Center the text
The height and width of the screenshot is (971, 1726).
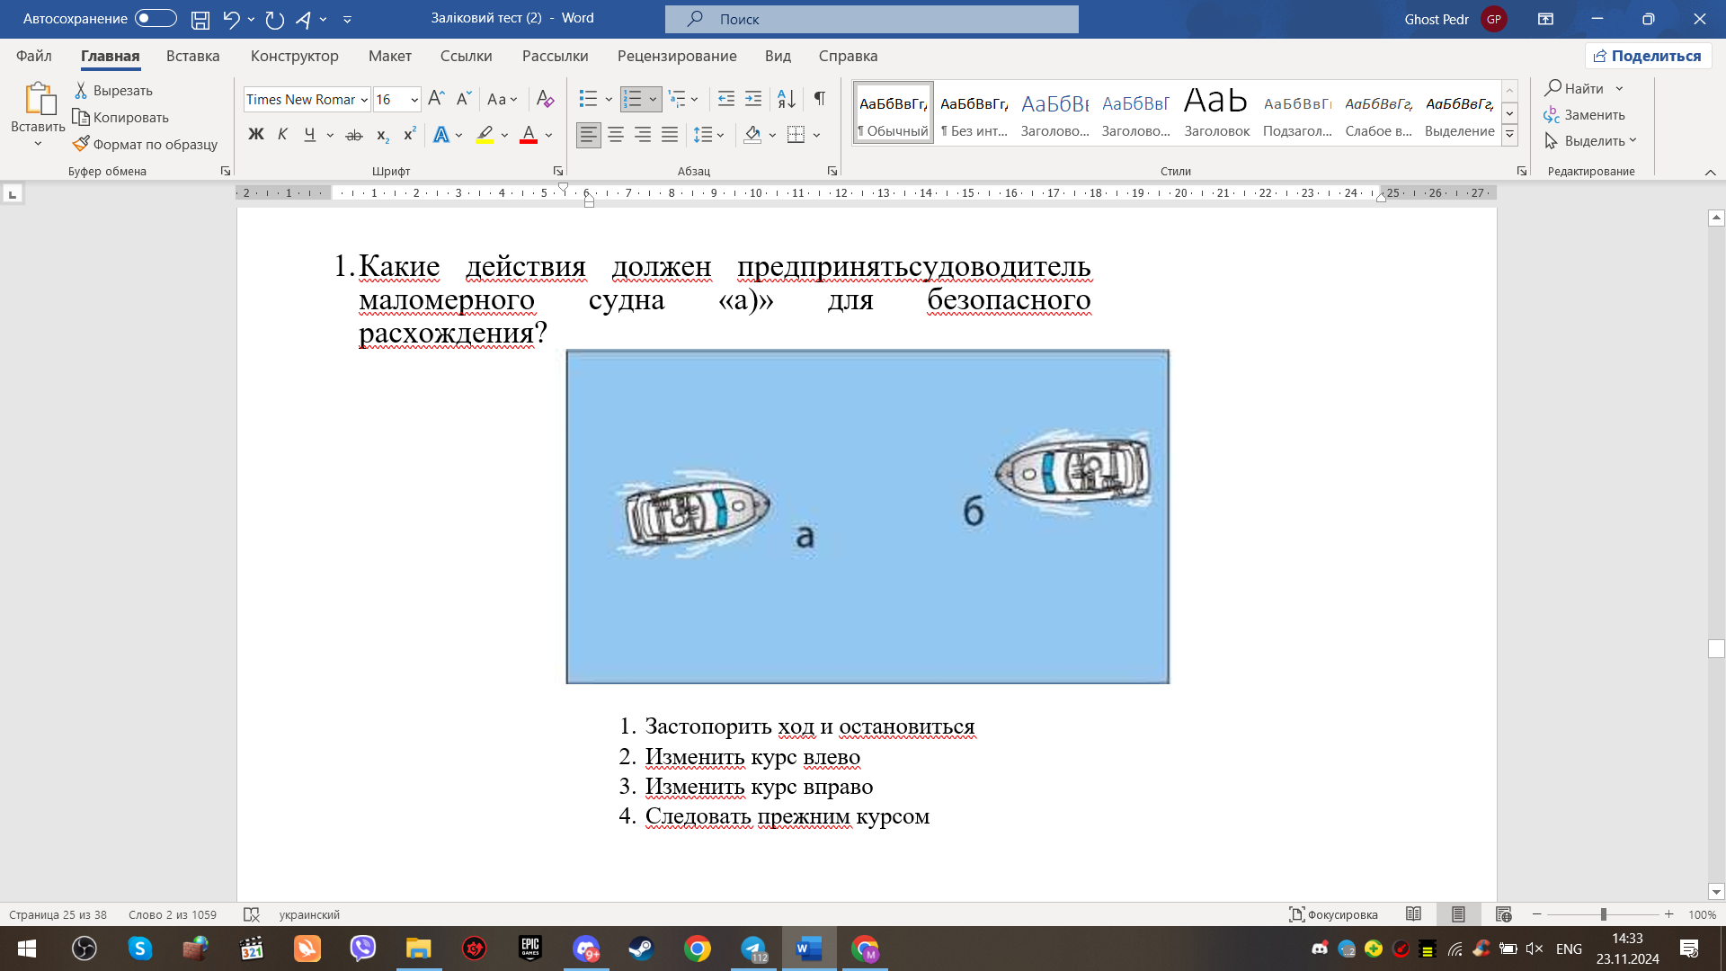[616, 135]
